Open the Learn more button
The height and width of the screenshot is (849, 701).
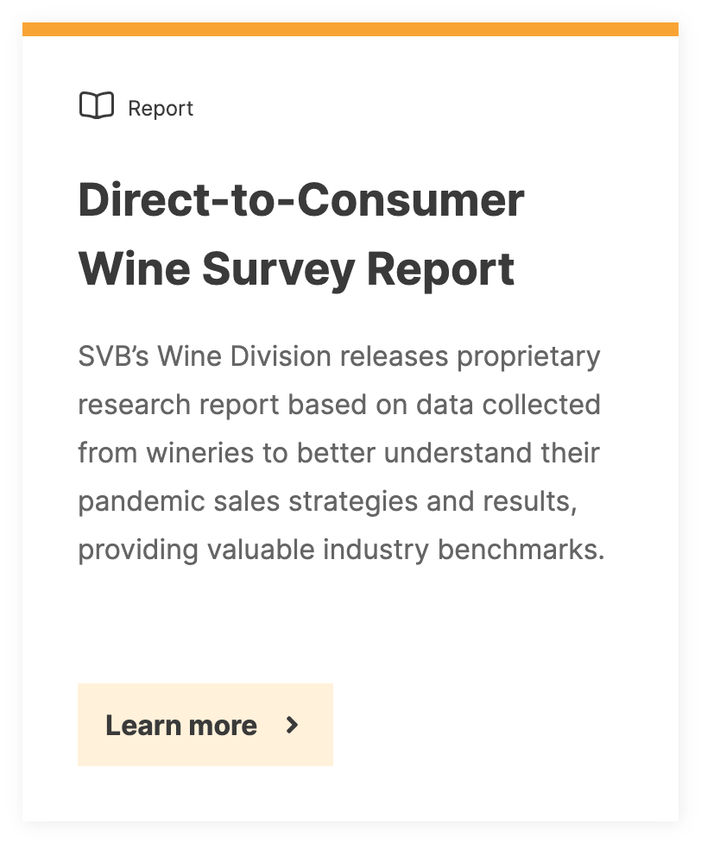coord(205,725)
